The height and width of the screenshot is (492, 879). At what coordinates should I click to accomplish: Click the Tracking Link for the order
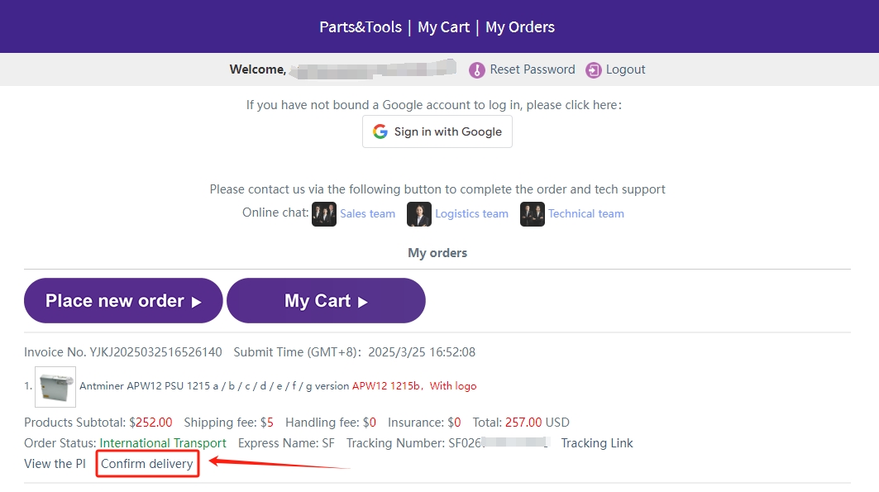click(x=597, y=443)
